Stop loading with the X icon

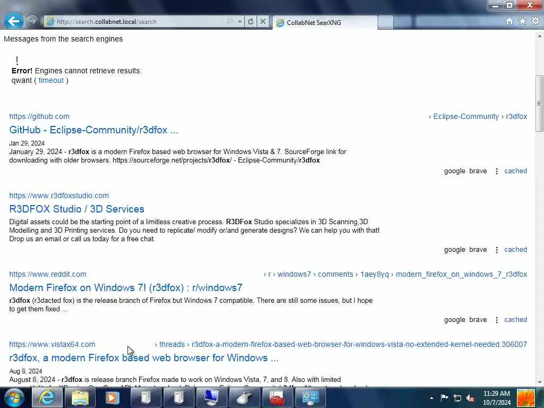click(263, 21)
